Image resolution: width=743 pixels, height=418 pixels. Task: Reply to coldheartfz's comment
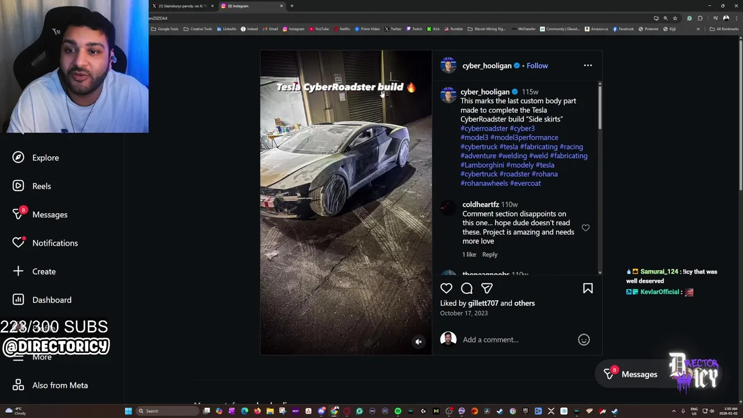tap(489, 254)
